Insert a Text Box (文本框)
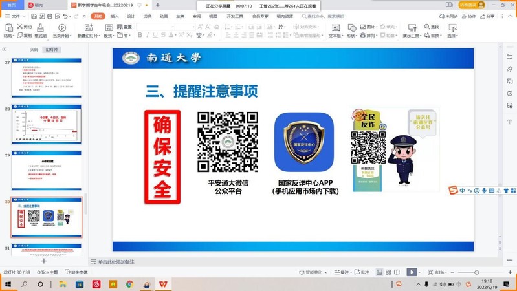Screen dimensions: 517x291 [x=336, y=30]
